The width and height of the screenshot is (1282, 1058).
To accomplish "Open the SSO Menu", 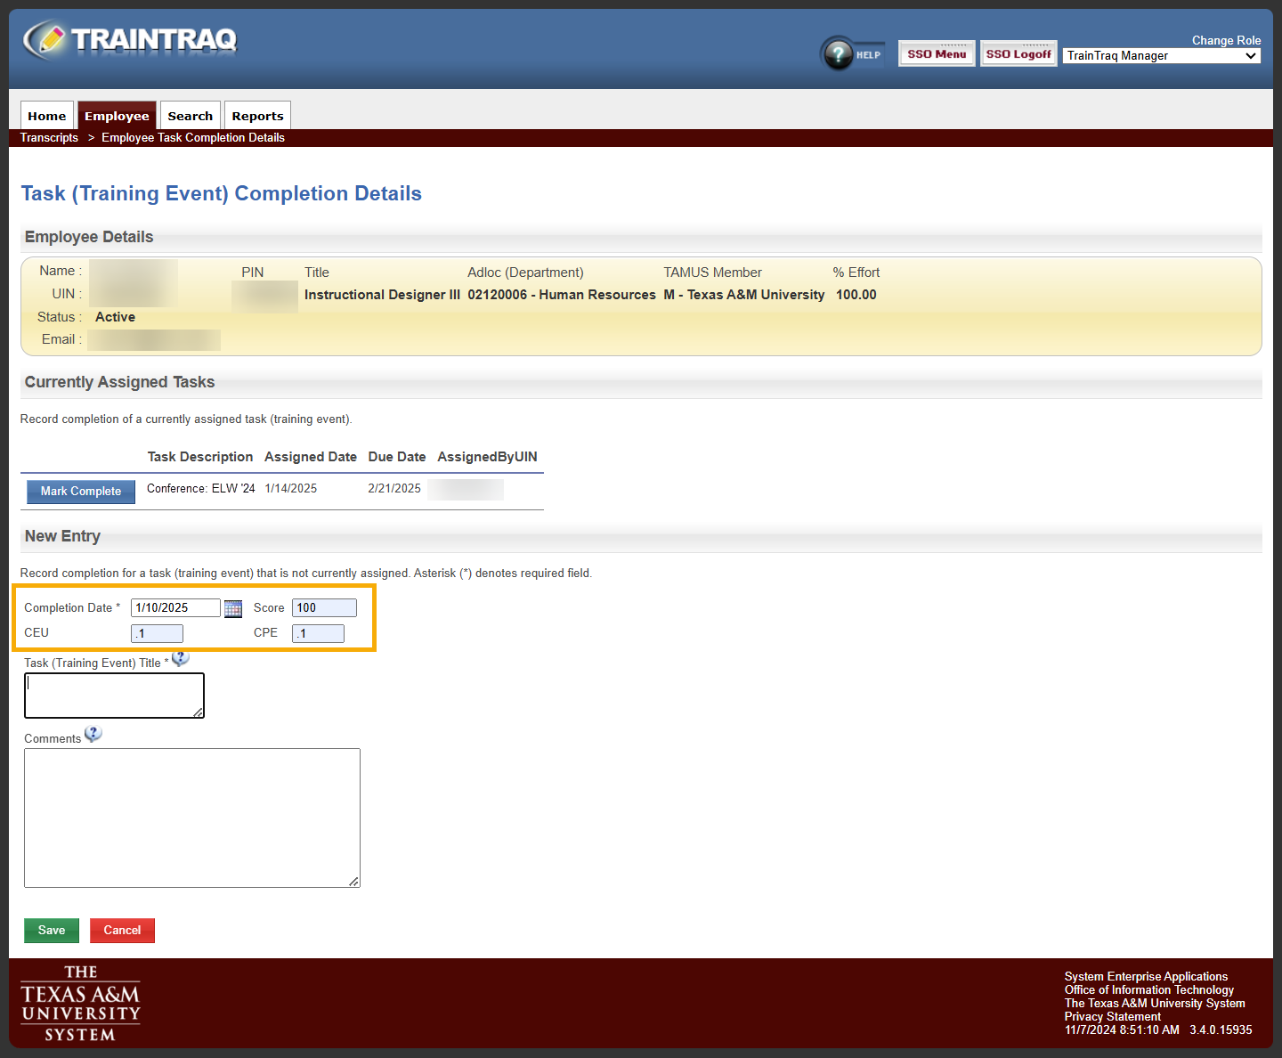I will point(936,53).
